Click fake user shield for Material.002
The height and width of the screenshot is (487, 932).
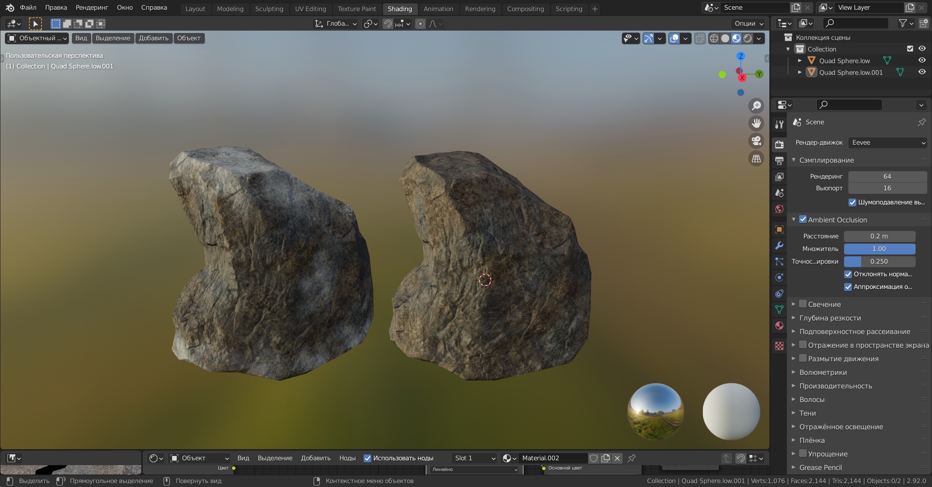point(594,458)
